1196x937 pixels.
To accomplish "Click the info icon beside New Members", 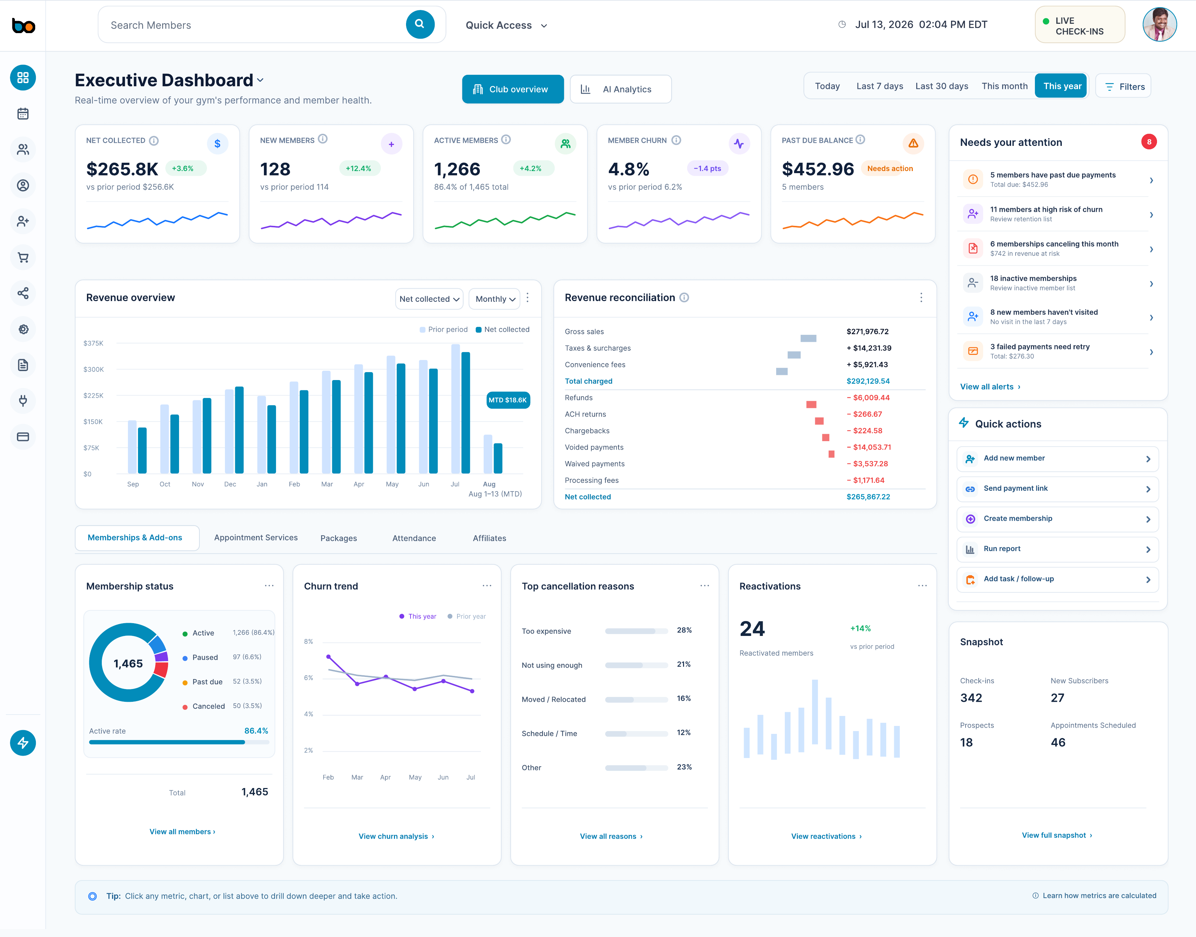I will [x=323, y=139].
